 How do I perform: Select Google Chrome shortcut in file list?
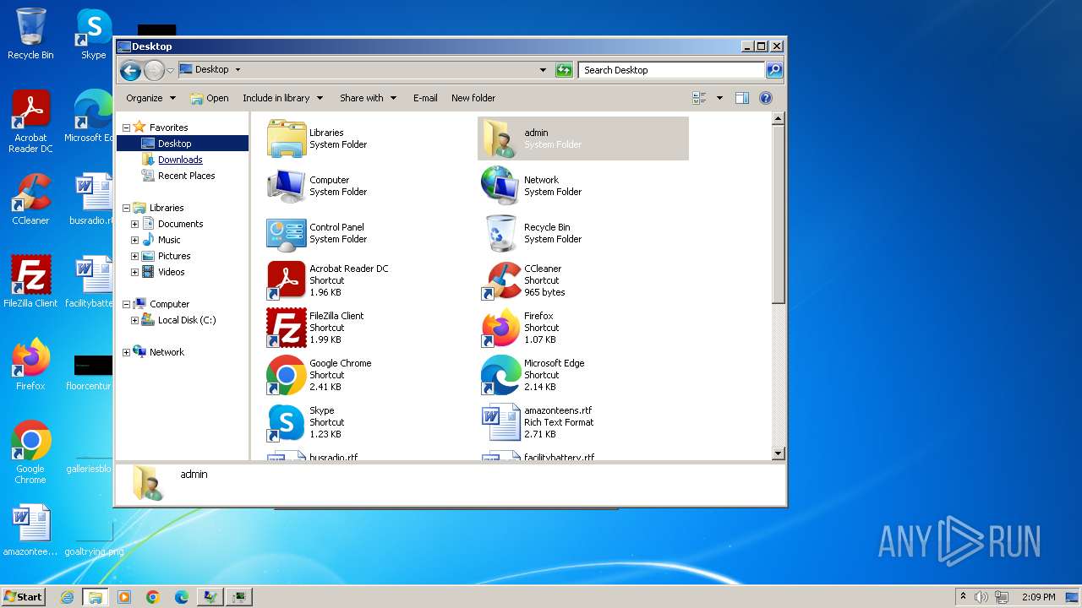287,375
